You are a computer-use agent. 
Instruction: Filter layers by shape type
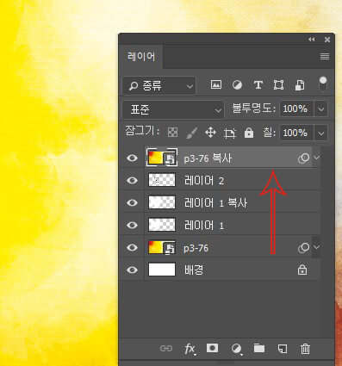click(x=278, y=85)
